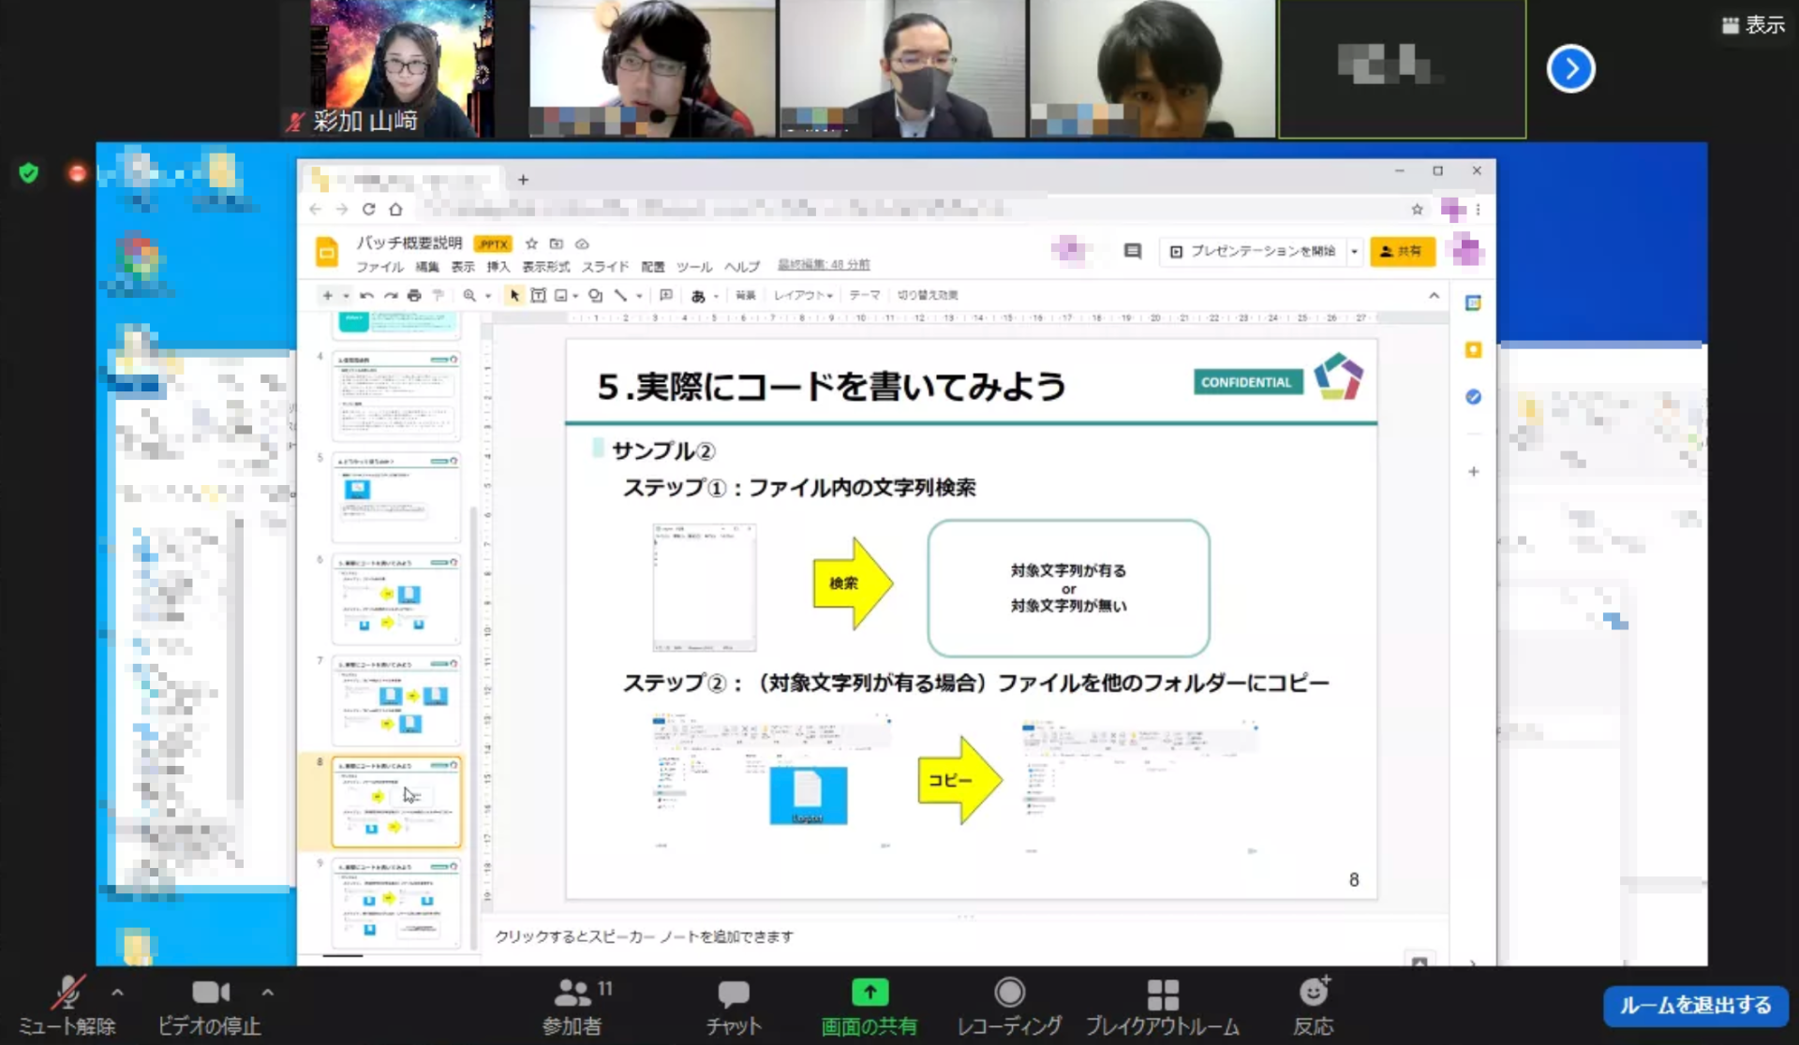Collapse the toolbar with the chevron up

pos(1434,295)
